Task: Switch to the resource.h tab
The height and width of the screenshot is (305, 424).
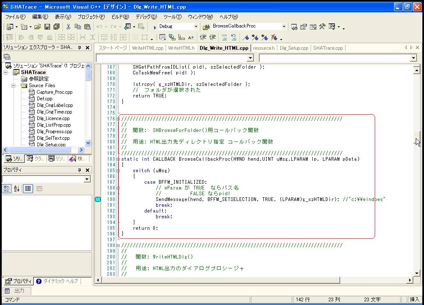Action: coord(264,48)
